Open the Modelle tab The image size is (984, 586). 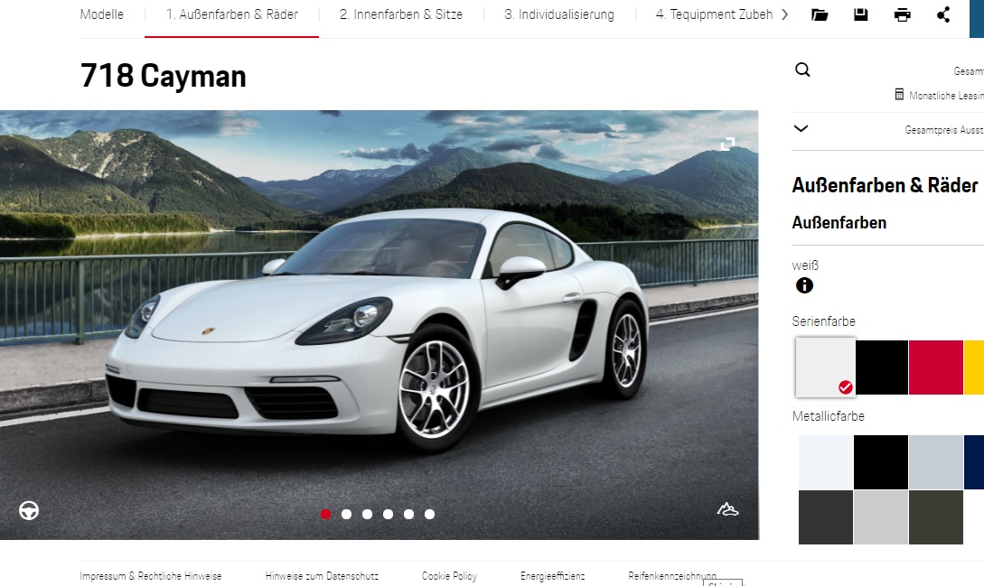click(102, 14)
